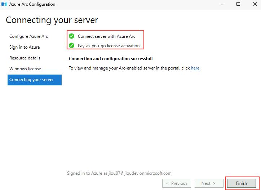Screen dimensions: 261x192
Task: Switch to the Windows license step
Action: (25, 69)
